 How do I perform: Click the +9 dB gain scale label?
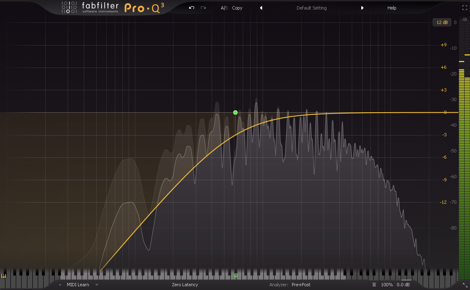443,45
